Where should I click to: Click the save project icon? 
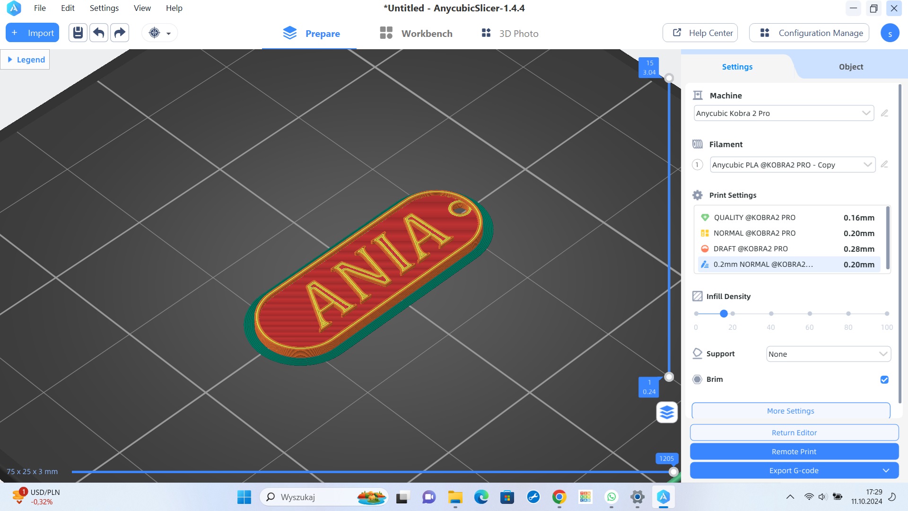[78, 33]
